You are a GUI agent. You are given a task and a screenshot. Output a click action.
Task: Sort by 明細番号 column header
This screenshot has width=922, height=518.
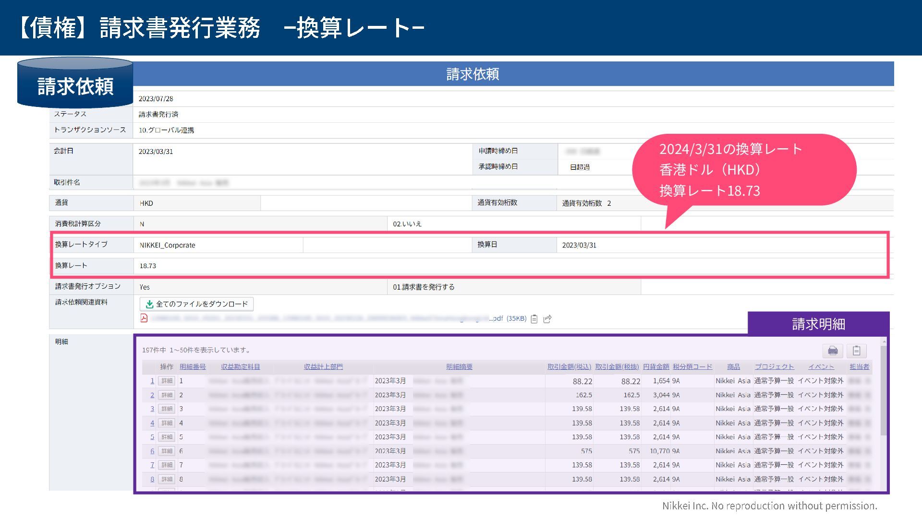193,367
